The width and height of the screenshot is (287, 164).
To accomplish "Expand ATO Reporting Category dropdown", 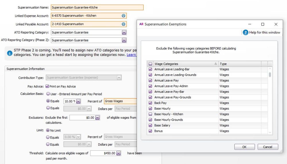I will click(124, 32).
